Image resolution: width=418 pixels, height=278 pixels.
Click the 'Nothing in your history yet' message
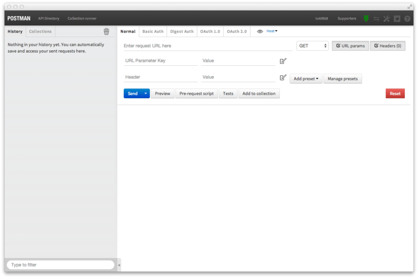point(56,48)
